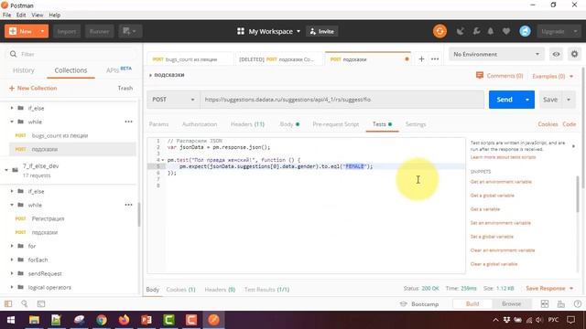The height and width of the screenshot is (329, 586).
Task: Click the request URL field
Action: pos(342,100)
